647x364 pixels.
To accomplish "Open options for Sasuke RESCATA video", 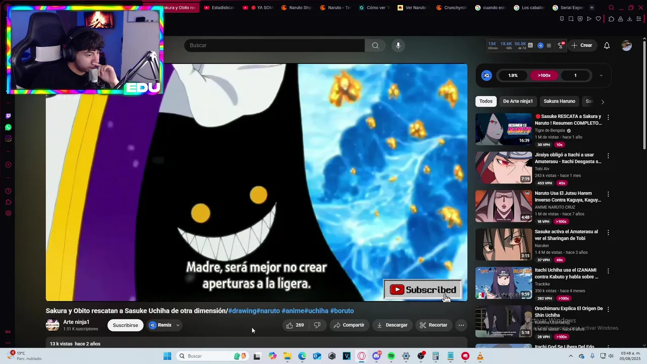I will click(x=608, y=117).
